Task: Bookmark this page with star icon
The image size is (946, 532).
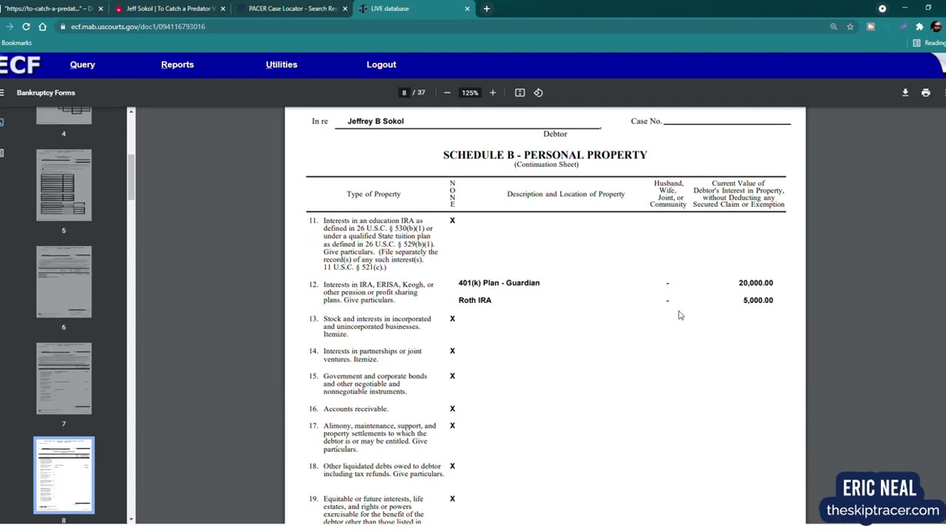Action: tap(850, 27)
